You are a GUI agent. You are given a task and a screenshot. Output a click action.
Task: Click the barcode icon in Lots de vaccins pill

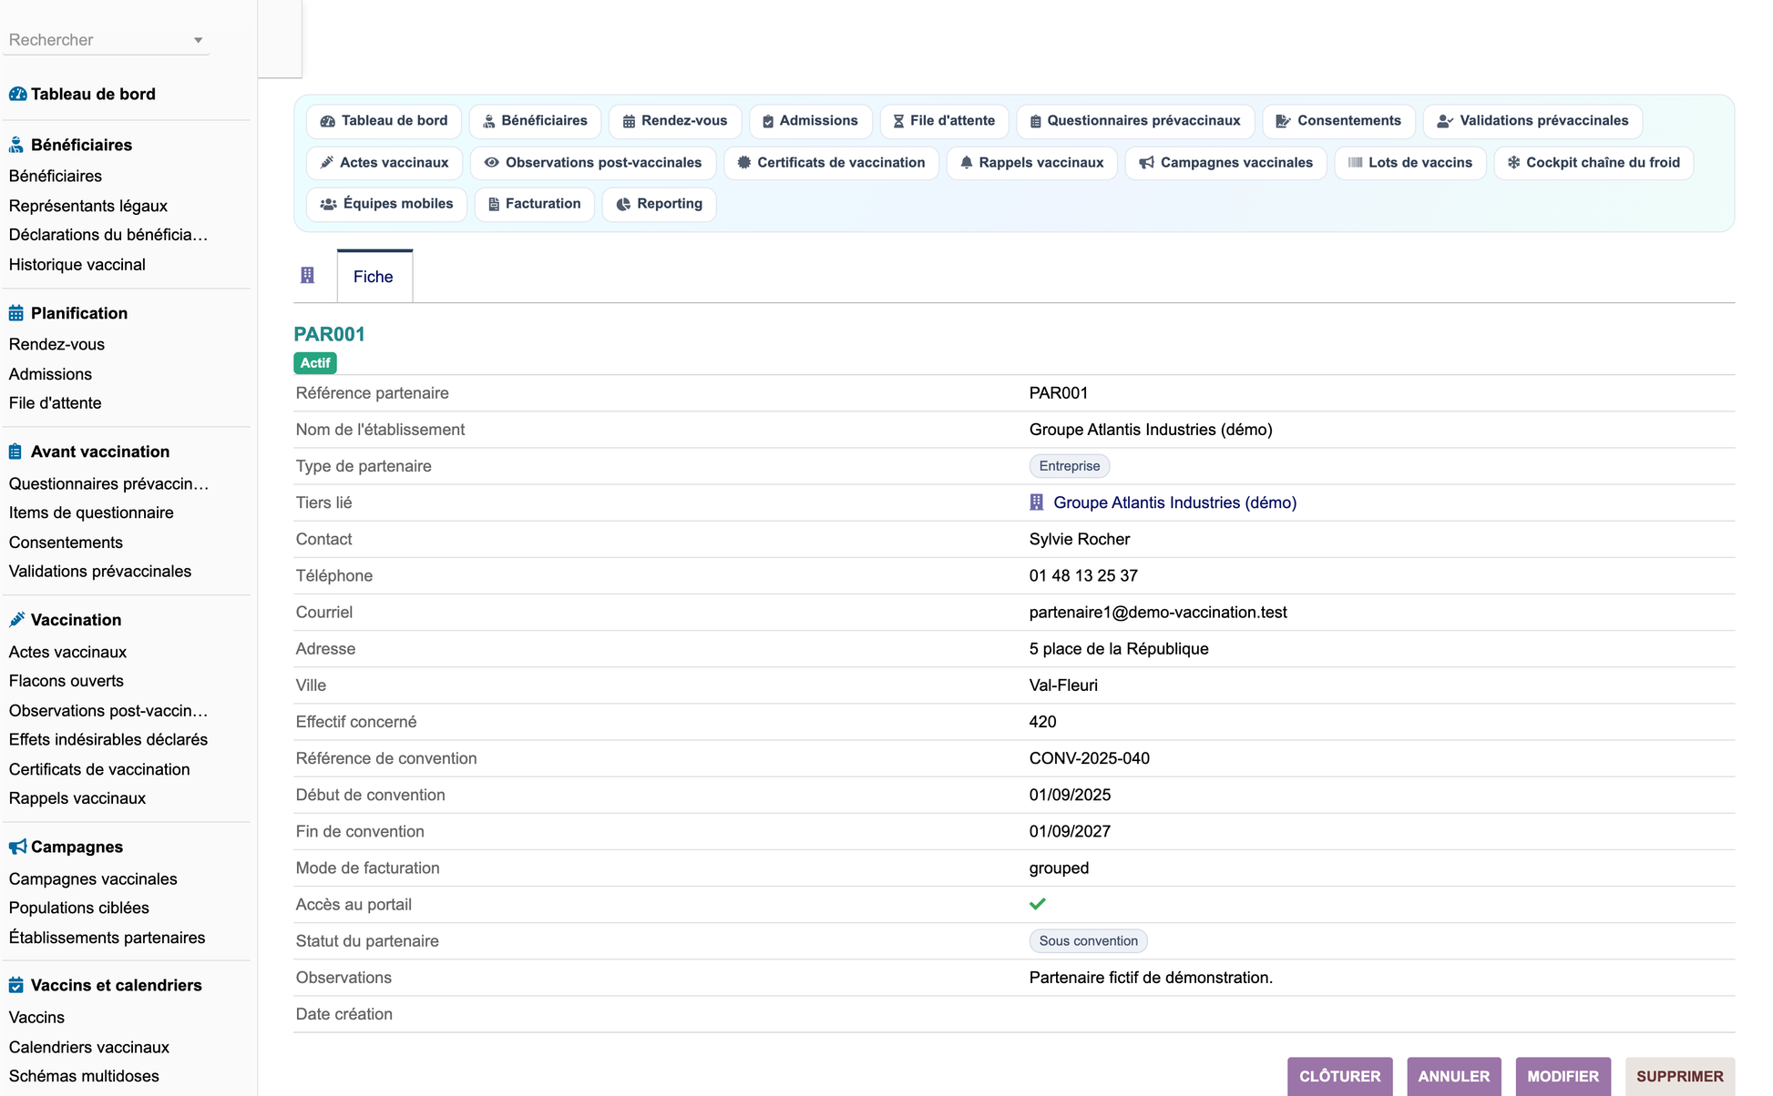pyautogui.click(x=1356, y=162)
